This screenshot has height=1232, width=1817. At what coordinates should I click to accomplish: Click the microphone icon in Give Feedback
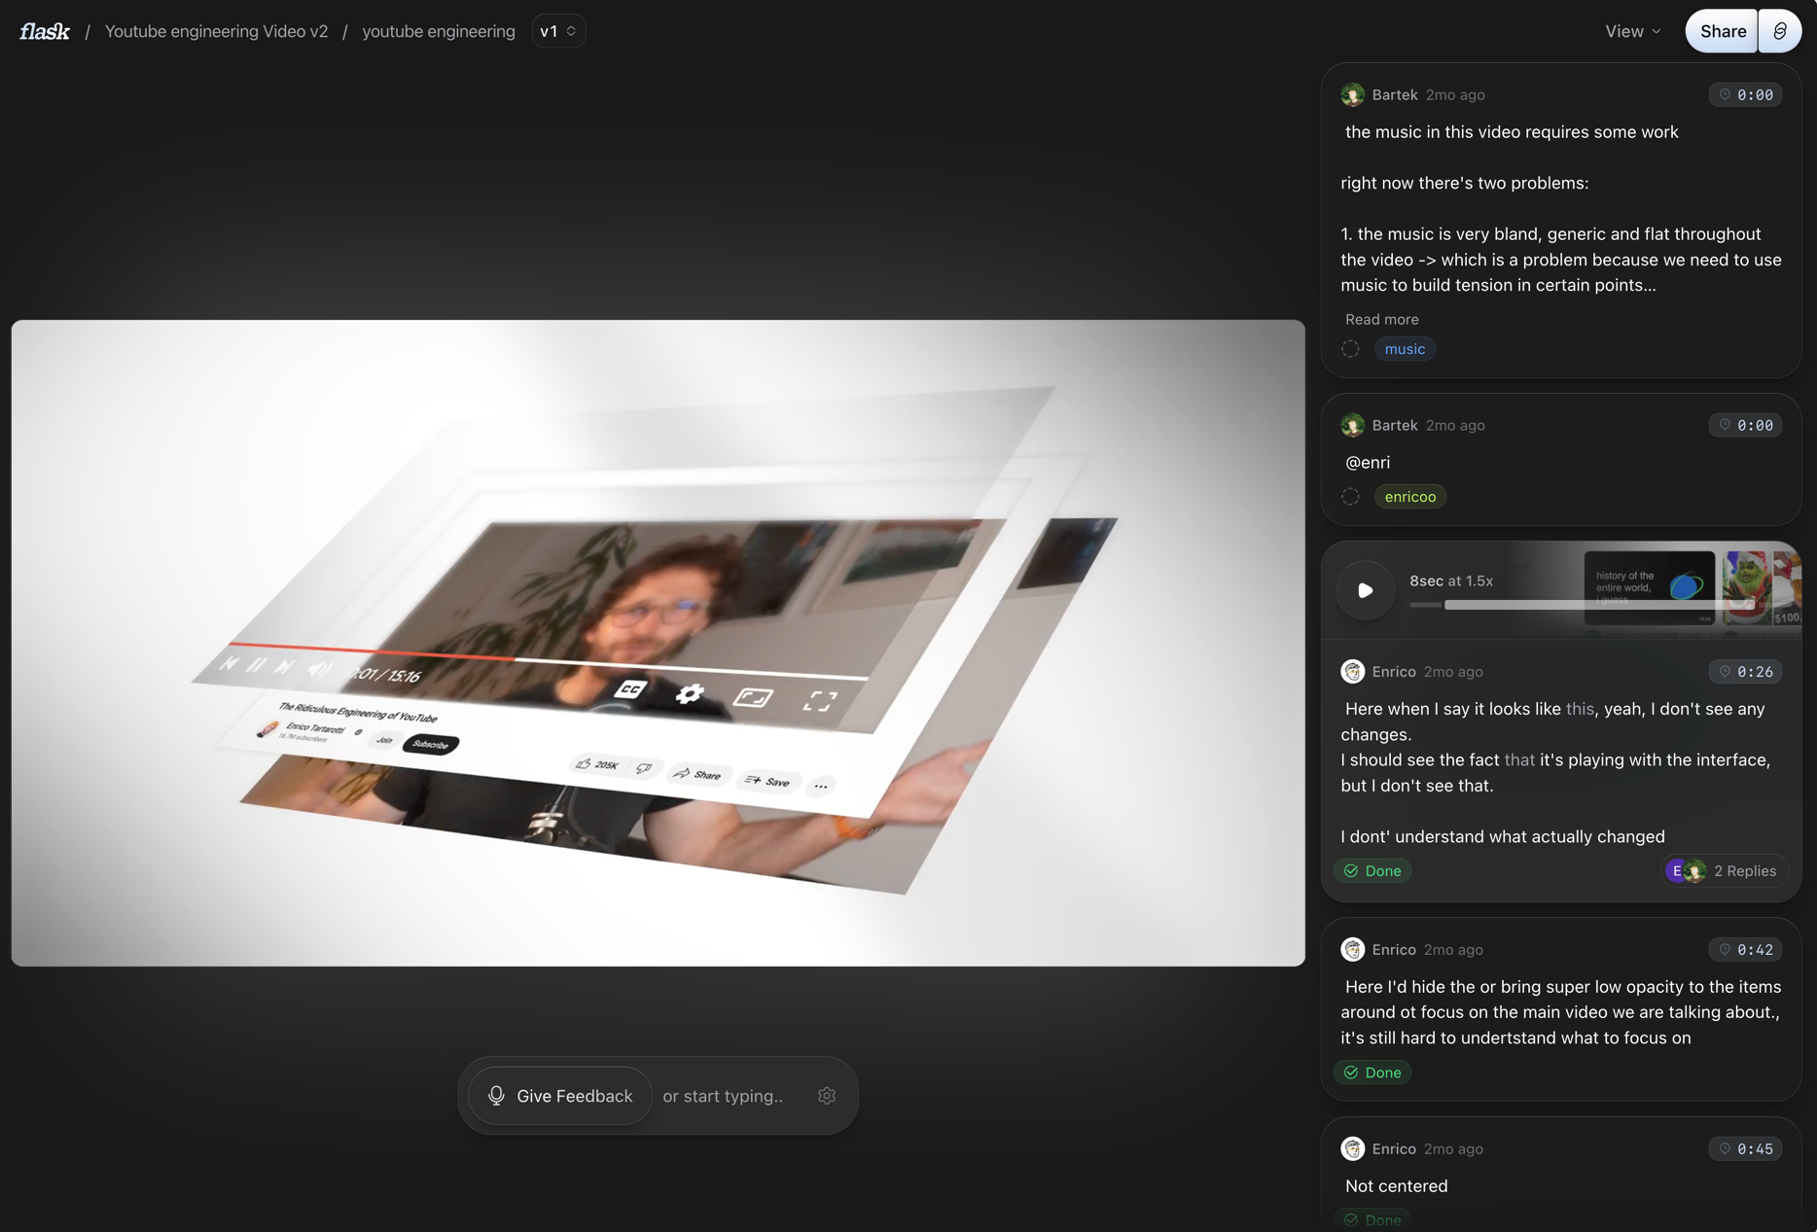pyautogui.click(x=496, y=1096)
